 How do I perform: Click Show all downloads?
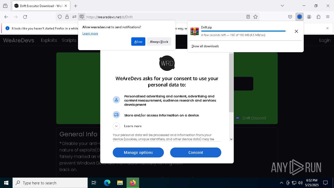click(x=205, y=46)
